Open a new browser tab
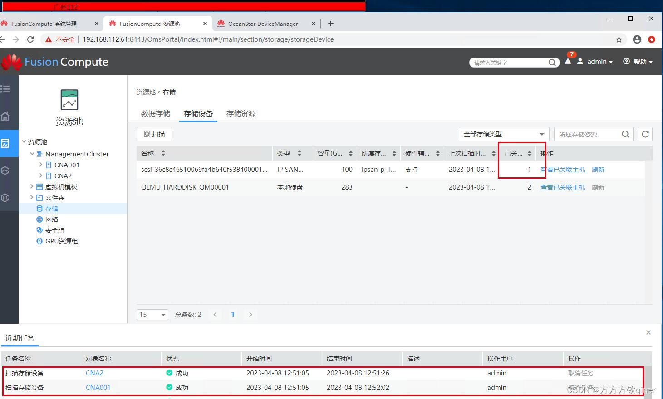The width and height of the screenshot is (663, 399). pyautogui.click(x=331, y=24)
